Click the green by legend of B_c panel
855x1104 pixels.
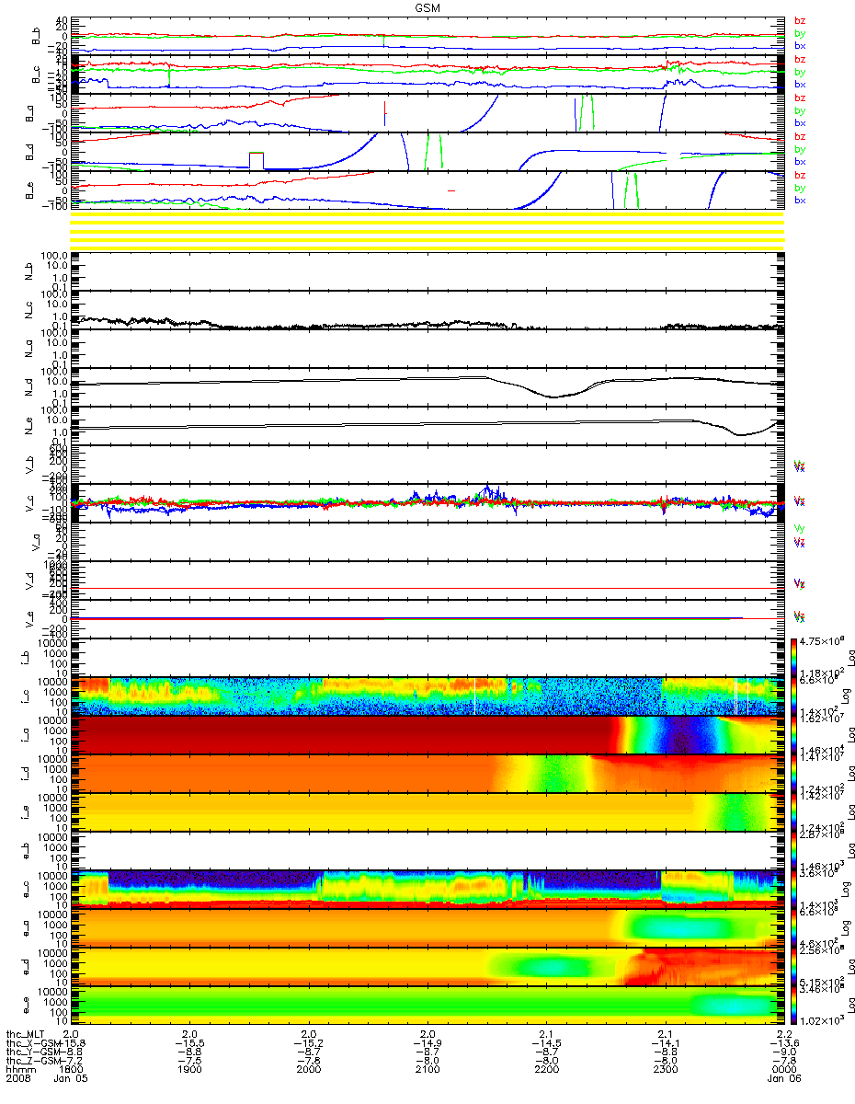799,72
